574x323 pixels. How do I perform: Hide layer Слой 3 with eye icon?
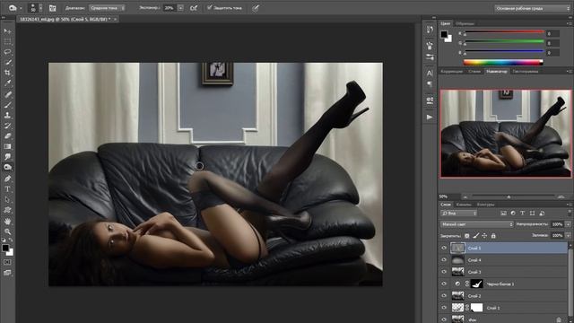click(444, 272)
